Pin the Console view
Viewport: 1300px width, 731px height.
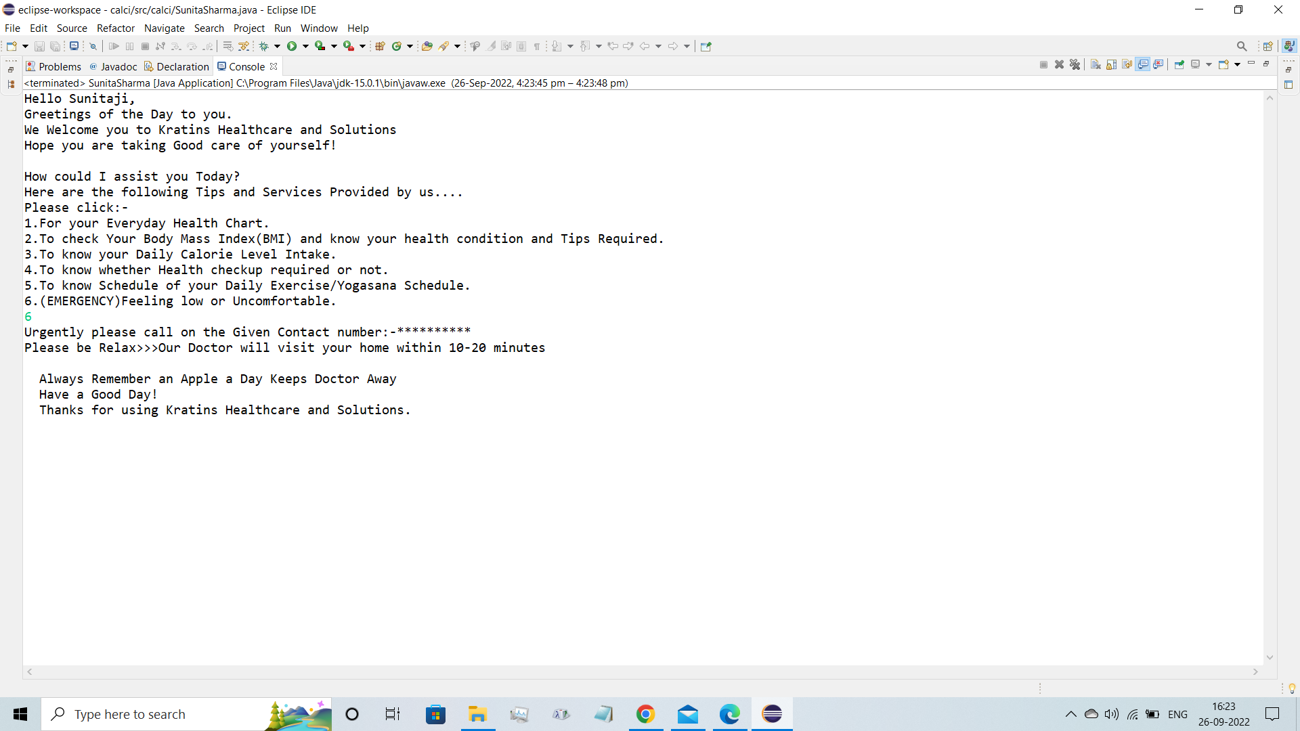[1179, 64]
